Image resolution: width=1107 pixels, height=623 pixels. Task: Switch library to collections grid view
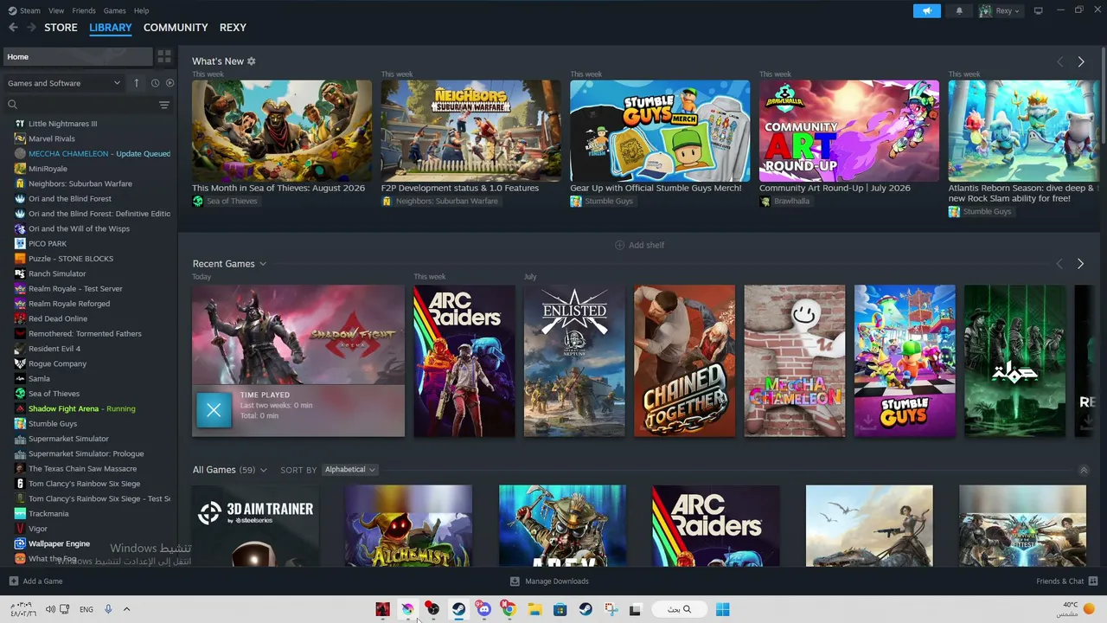pyautogui.click(x=163, y=57)
